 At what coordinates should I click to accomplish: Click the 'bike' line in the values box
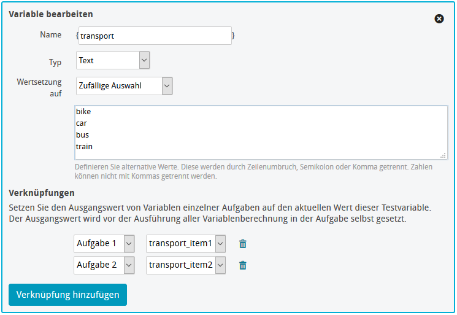click(x=83, y=112)
